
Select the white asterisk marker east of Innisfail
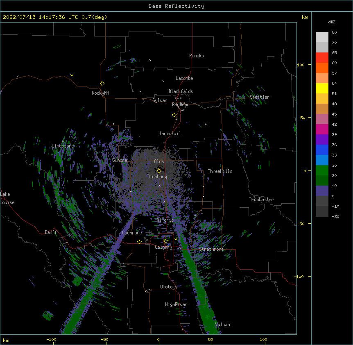206,125
